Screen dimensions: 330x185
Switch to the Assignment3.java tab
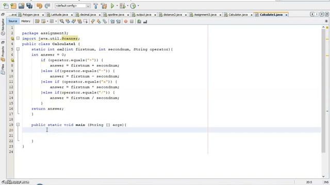(205, 15)
